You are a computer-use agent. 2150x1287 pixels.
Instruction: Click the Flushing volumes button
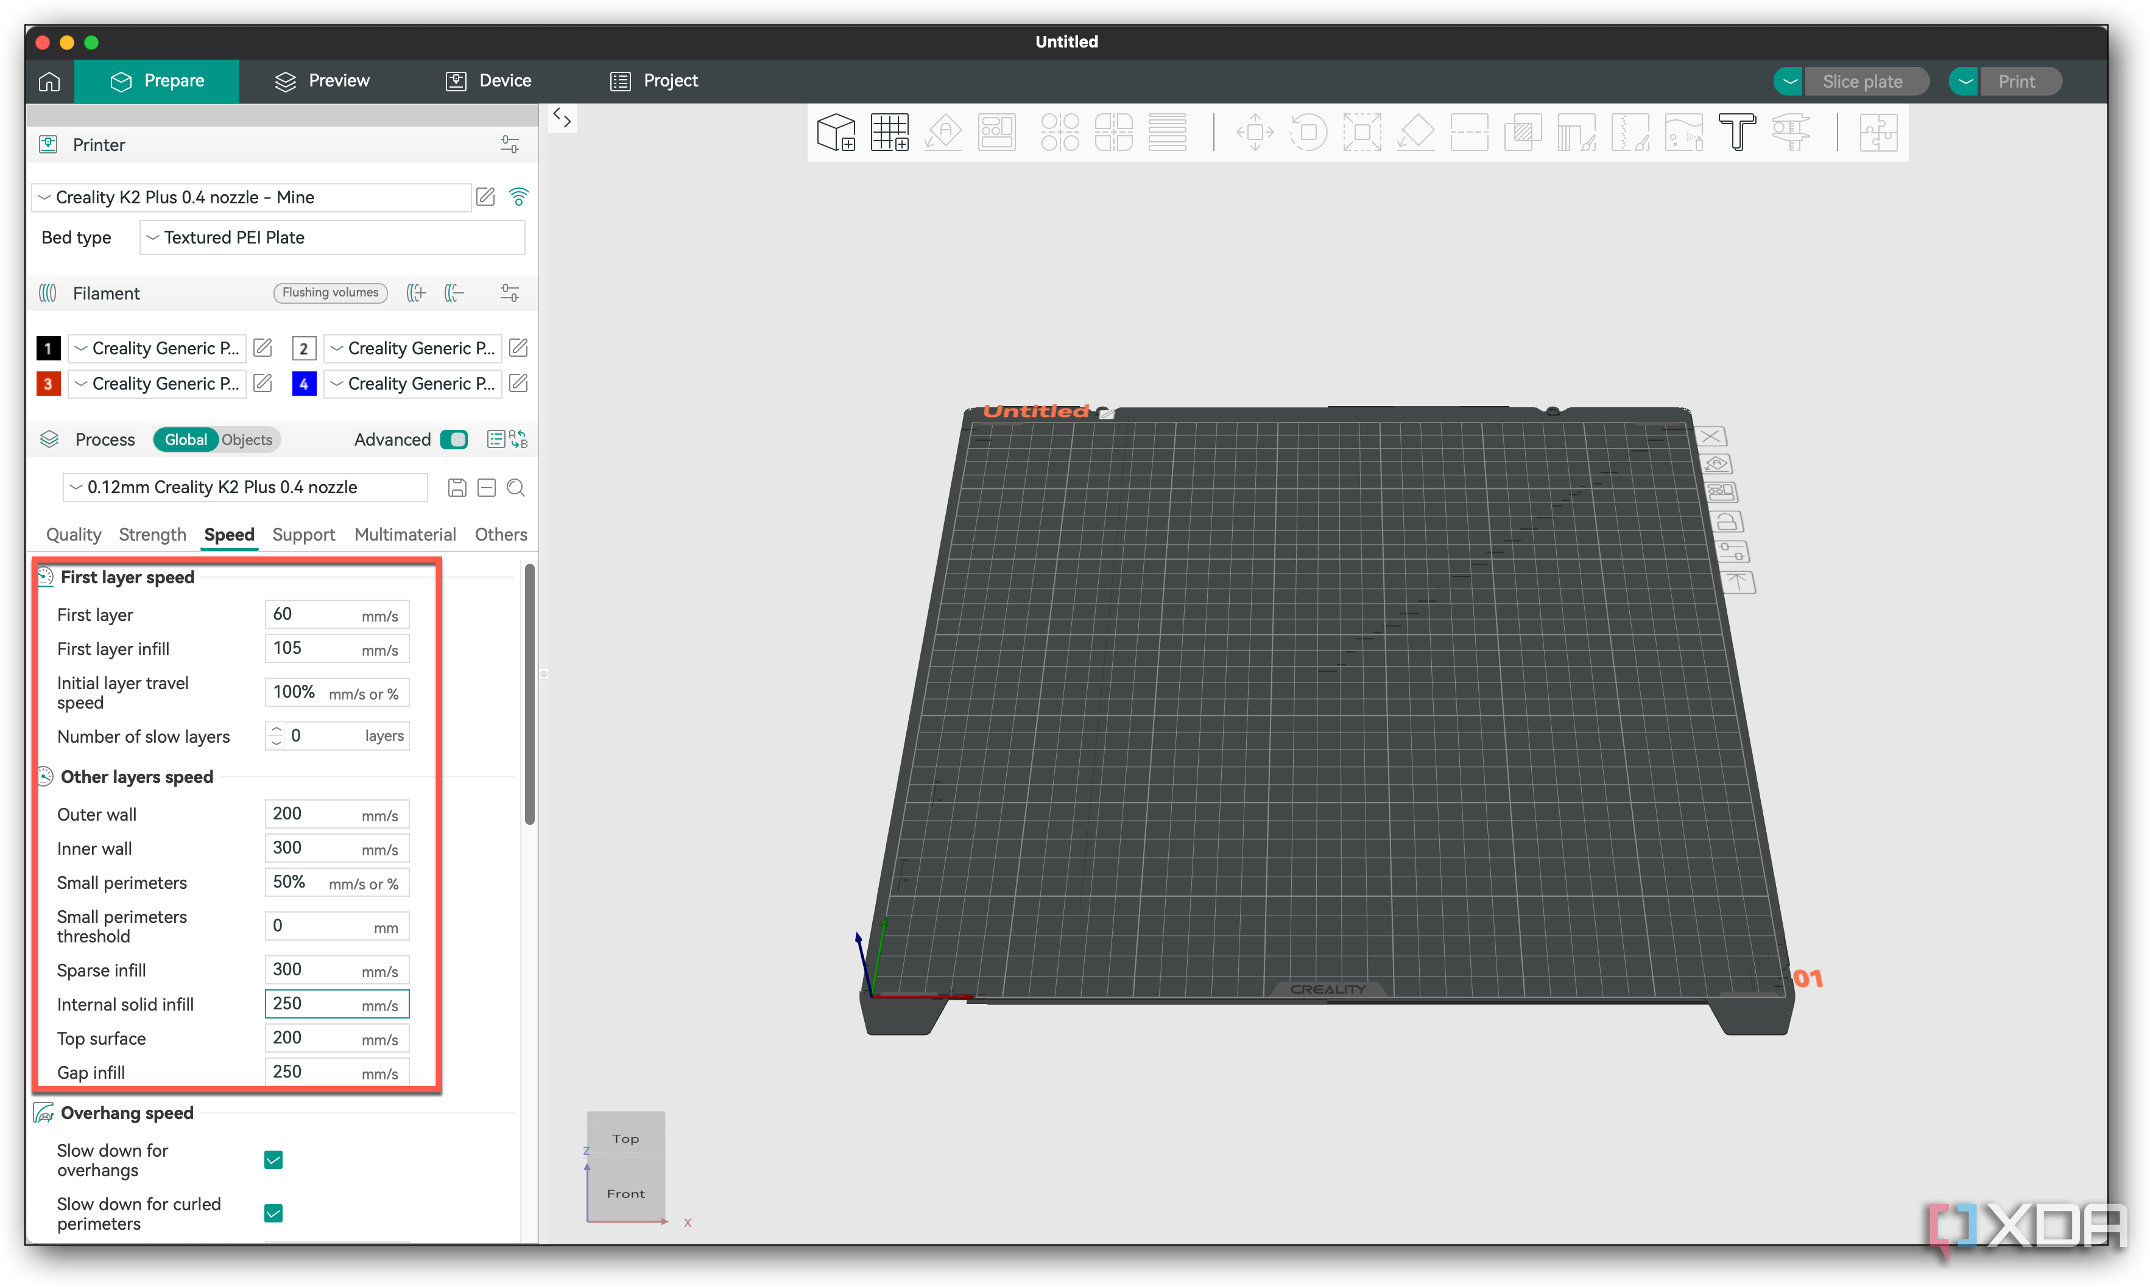coord(331,292)
